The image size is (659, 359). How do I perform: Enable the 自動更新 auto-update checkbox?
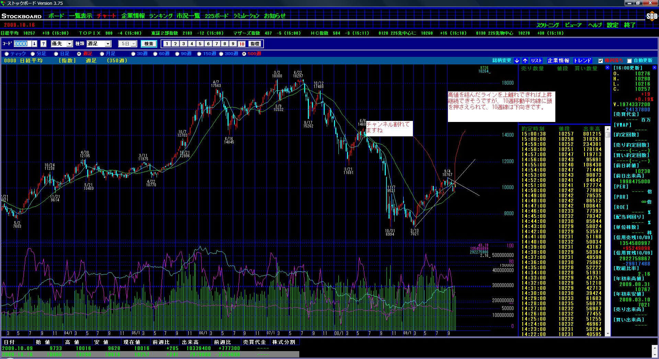pyautogui.click(x=629, y=61)
